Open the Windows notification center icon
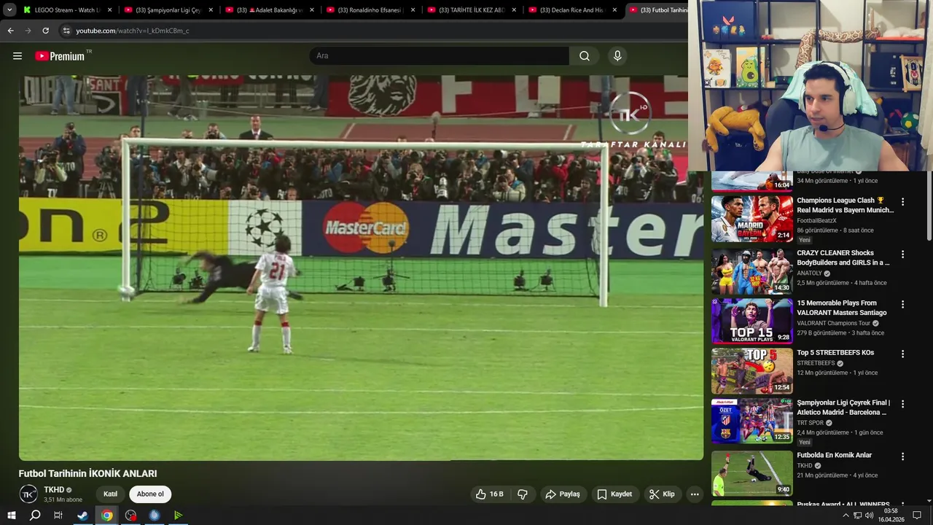Viewport: 933px width, 525px height. pyautogui.click(x=917, y=516)
